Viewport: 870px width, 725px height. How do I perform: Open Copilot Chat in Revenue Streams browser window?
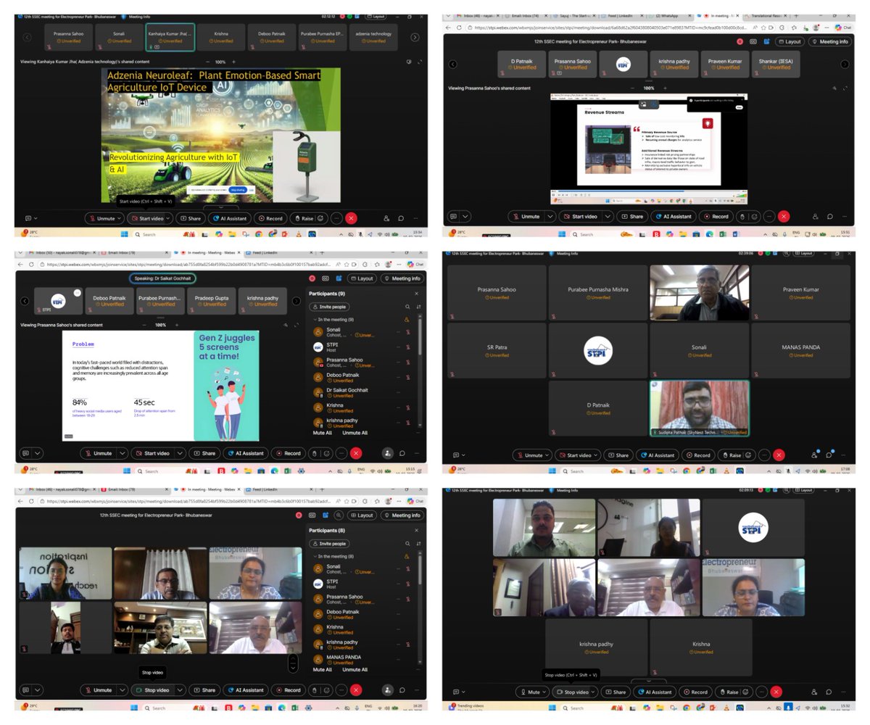(842, 28)
